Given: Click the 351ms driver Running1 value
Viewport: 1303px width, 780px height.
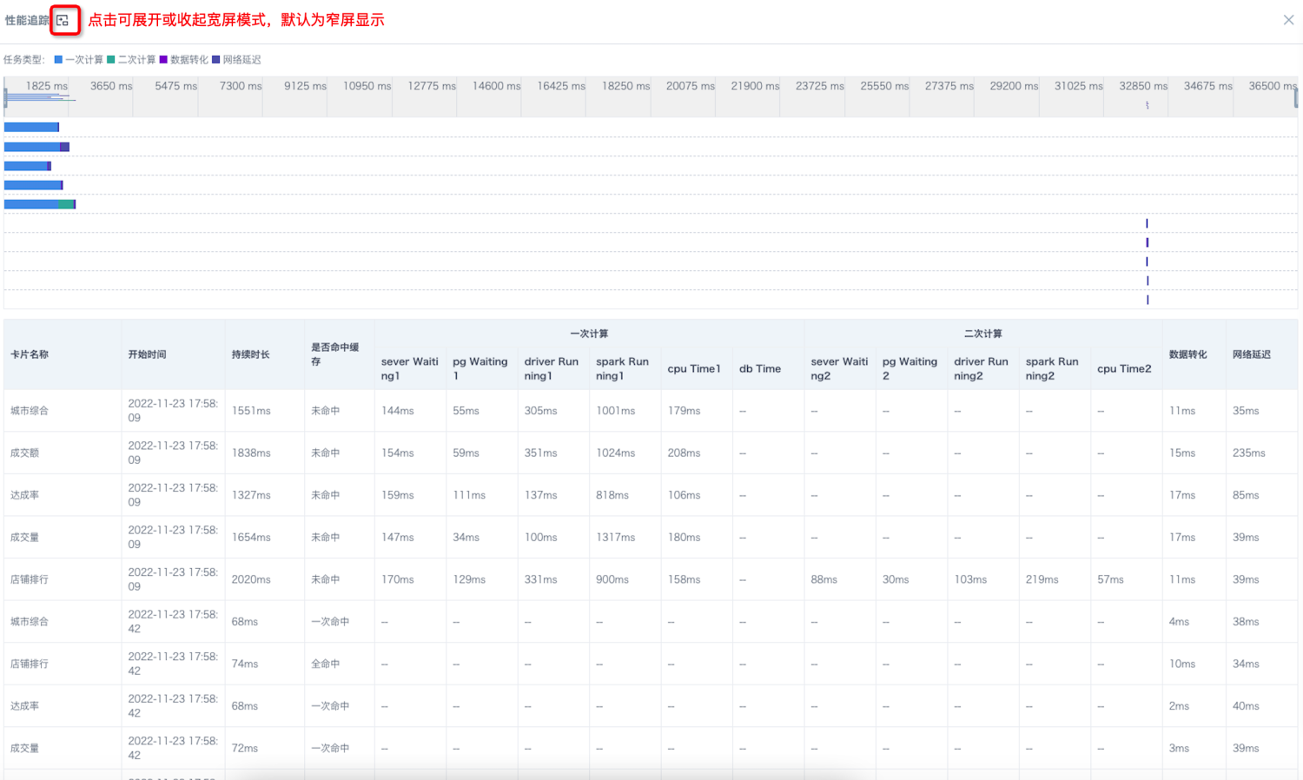Looking at the screenshot, I should 541,453.
